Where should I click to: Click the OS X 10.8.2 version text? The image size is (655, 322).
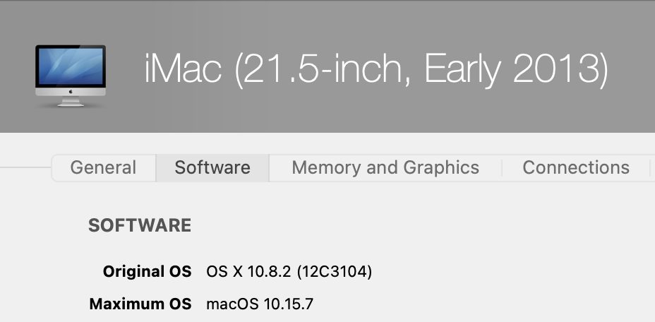click(x=248, y=271)
